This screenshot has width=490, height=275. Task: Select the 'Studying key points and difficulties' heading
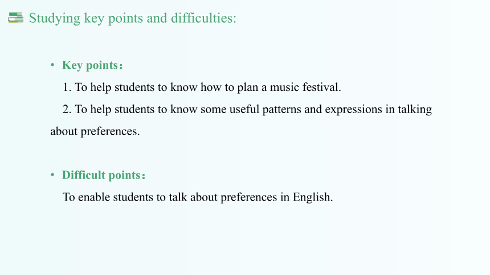133,18
